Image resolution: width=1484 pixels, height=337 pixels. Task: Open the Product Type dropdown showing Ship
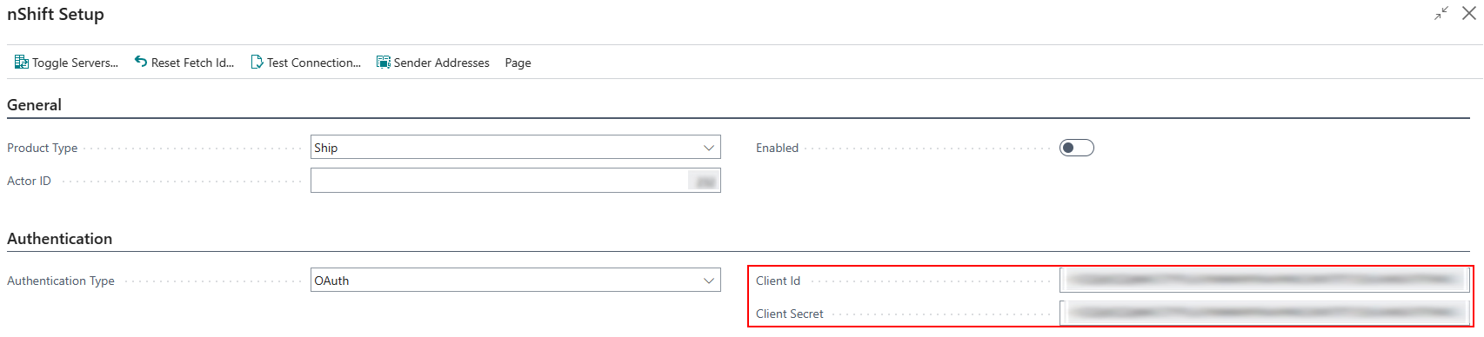click(x=516, y=148)
